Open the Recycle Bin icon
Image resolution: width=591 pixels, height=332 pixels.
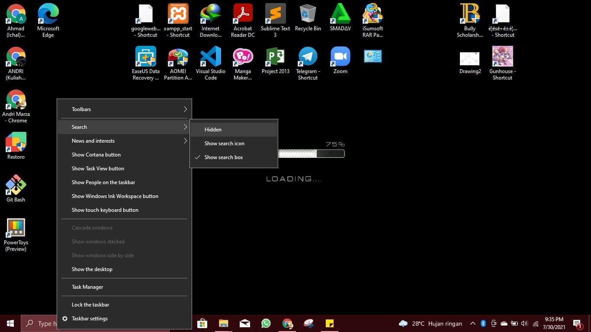[308, 15]
